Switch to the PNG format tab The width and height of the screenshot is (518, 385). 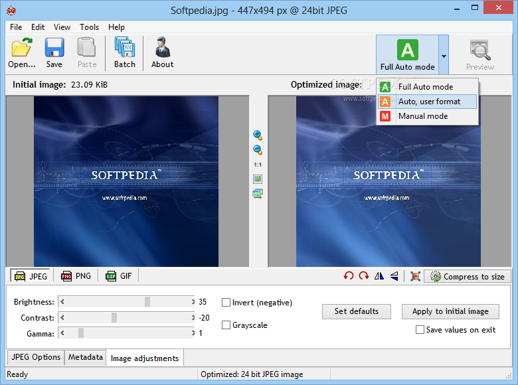pyautogui.click(x=76, y=276)
